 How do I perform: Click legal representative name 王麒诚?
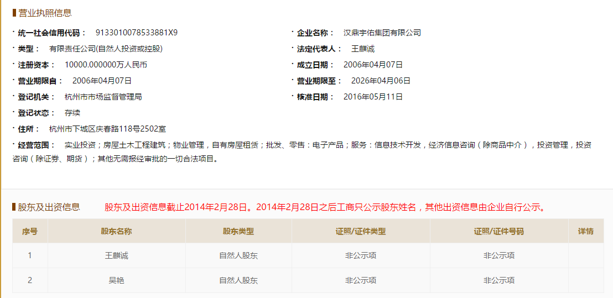coord(363,49)
